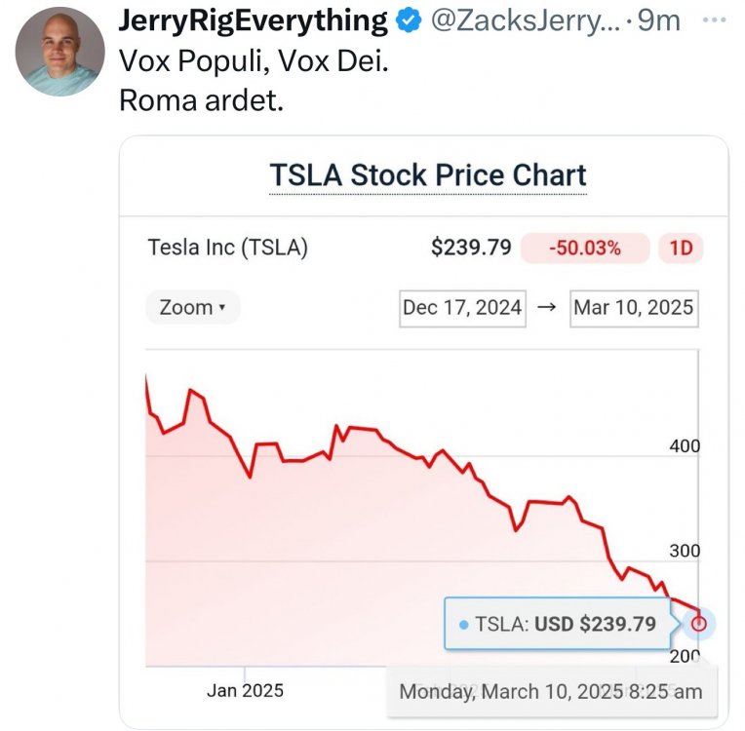Click the -50.03% change badge
This screenshot has height=731, width=745.
point(585,248)
